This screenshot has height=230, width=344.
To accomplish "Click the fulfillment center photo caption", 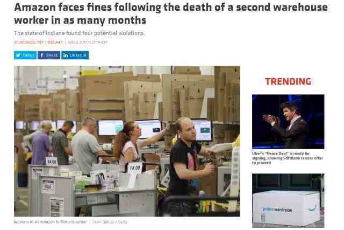I will (51, 222).
